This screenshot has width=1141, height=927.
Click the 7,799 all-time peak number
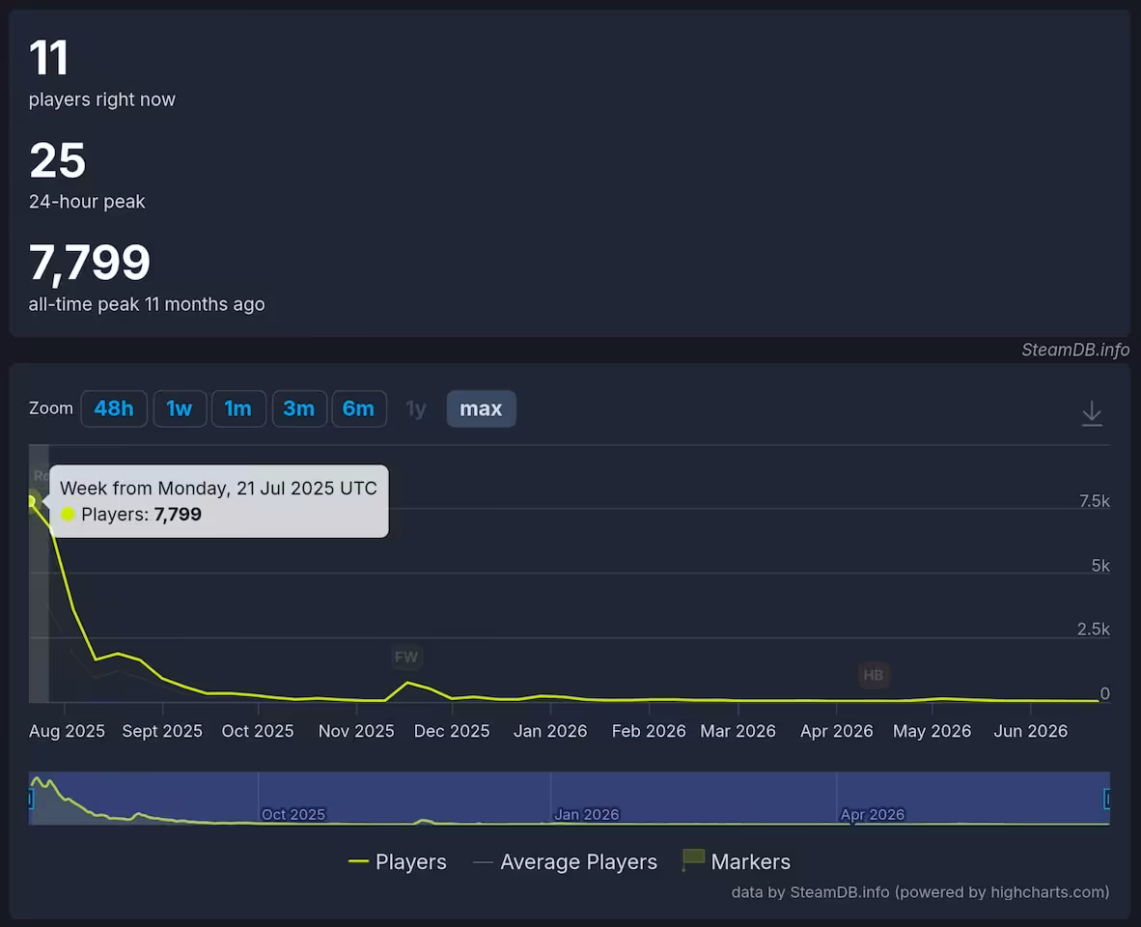[90, 262]
